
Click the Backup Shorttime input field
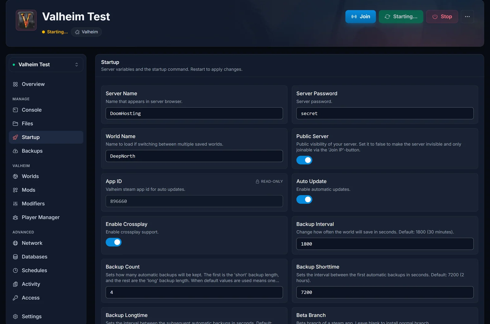385,292
